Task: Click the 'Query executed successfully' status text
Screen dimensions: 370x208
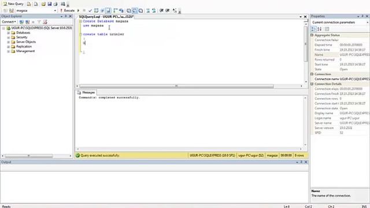Action: click(x=100, y=155)
